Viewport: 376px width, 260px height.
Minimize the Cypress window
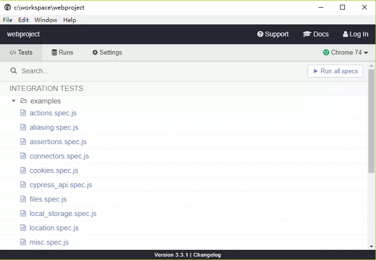[x=321, y=8]
